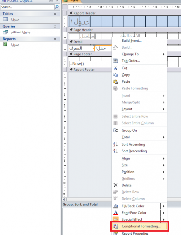
Task: Click the Group On icon
Action: coord(115,130)
